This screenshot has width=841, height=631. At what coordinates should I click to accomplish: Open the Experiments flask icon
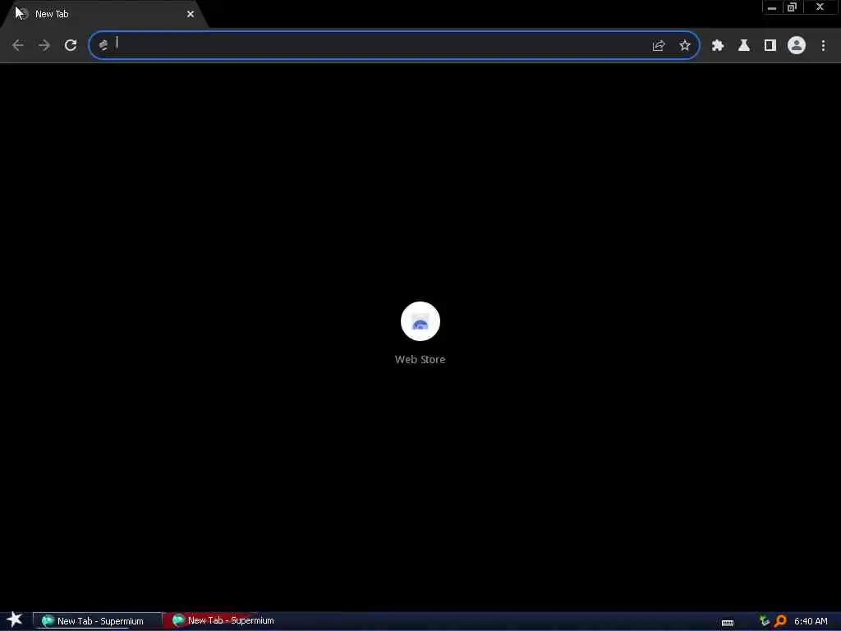click(x=744, y=46)
